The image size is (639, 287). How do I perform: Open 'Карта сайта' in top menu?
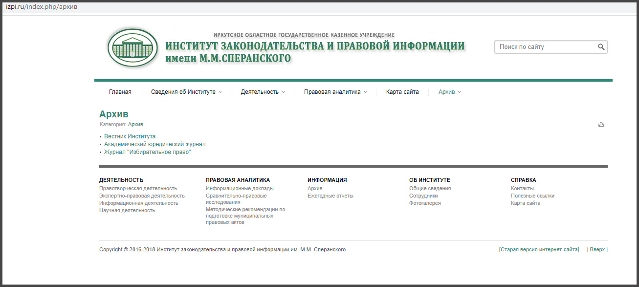tap(402, 92)
